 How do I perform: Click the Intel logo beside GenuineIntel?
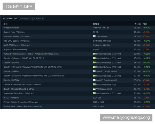pos(94,36)
